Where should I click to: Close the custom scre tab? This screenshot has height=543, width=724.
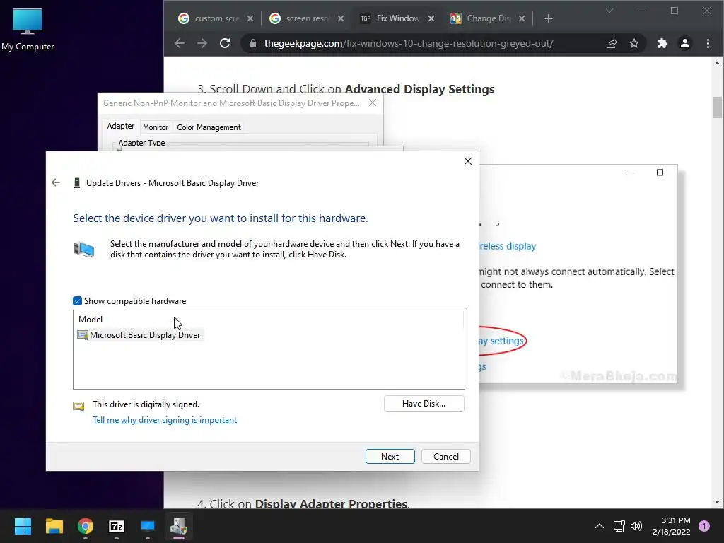click(250, 18)
